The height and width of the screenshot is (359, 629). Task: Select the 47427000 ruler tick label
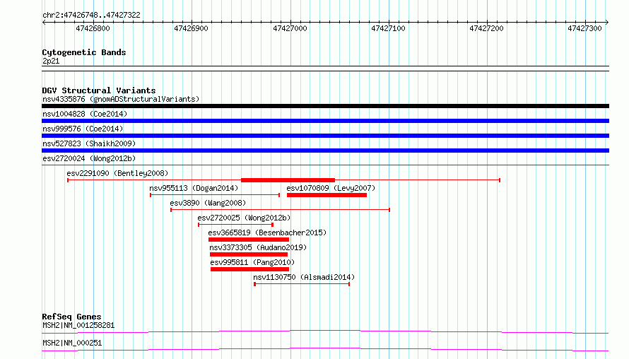[x=290, y=28]
